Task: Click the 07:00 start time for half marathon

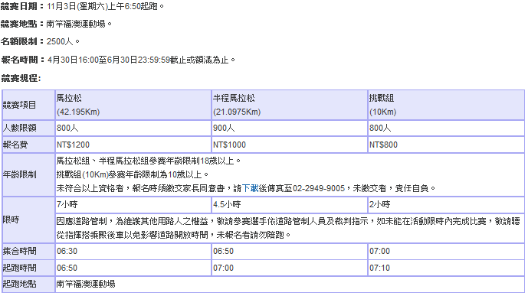Action: (289, 268)
